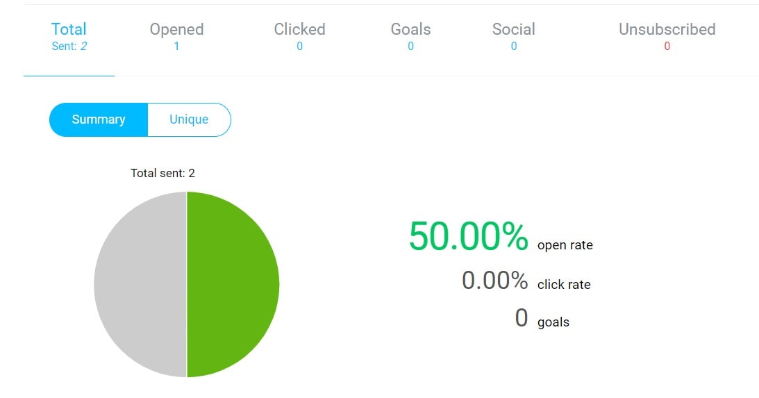The width and height of the screenshot is (759, 398).
Task: Click the green opened pie slice
Action: (x=233, y=284)
